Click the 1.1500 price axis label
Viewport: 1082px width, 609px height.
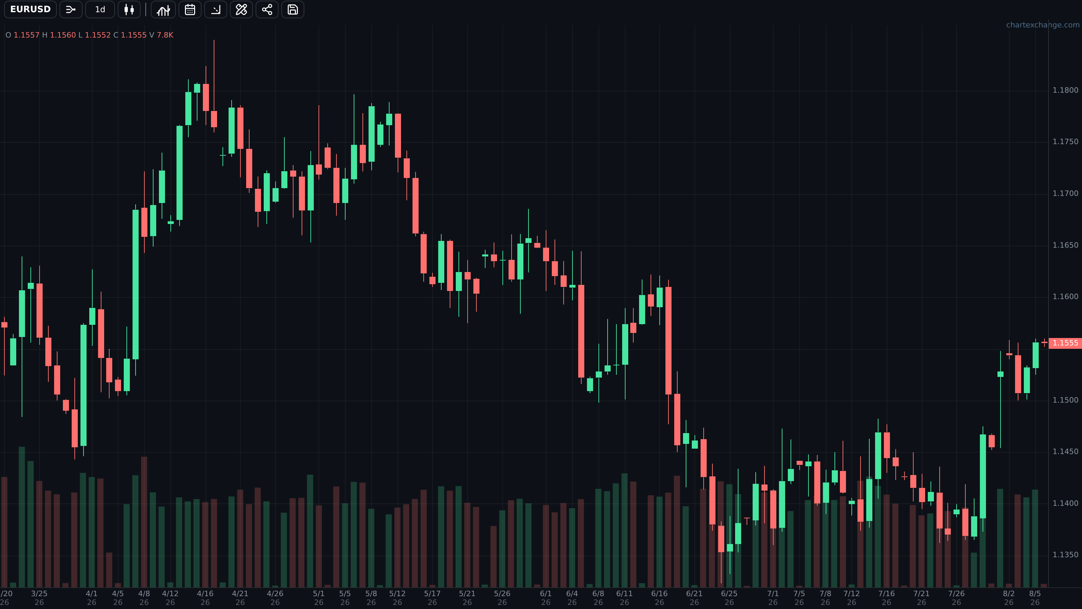tap(1065, 400)
